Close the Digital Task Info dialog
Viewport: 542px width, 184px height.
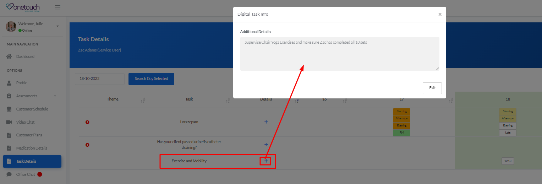[440, 15]
